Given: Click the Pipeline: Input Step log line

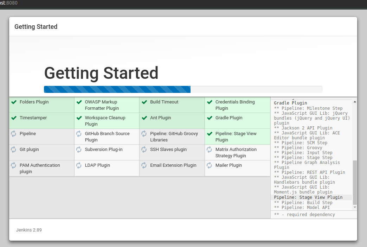Looking at the screenshot, I should [x=303, y=153].
